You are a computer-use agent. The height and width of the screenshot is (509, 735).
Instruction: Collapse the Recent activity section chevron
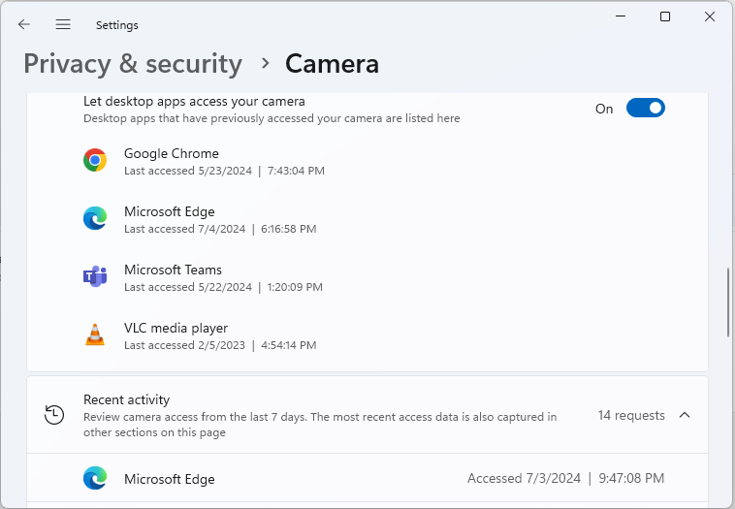[x=685, y=415]
